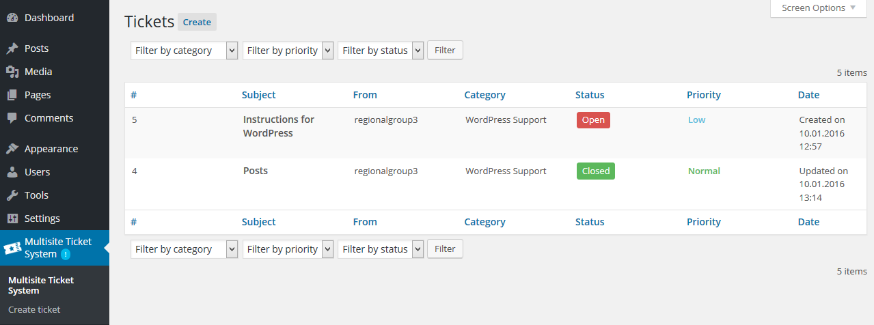Open the Create ticket submenu link
Image resolution: width=874 pixels, height=325 pixels.
(34, 310)
